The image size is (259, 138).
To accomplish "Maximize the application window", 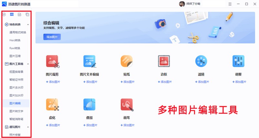I will click(x=247, y=4).
